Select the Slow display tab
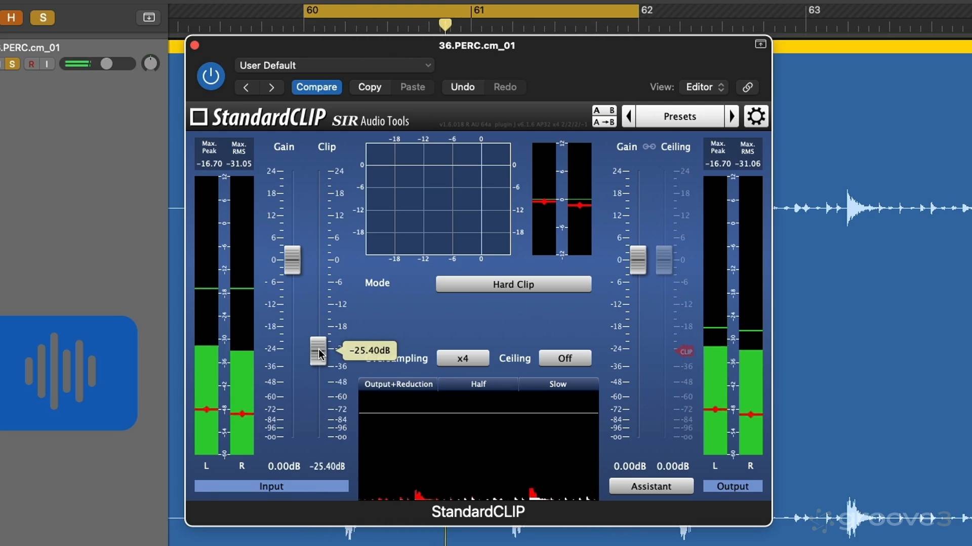The width and height of the screenshot is (972, 546). (557, 384)
